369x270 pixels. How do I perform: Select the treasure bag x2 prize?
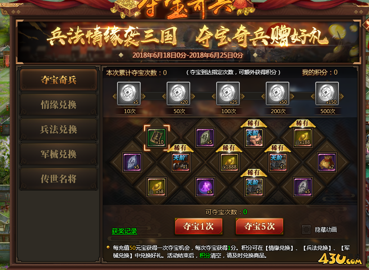click(x=327, y=162)
